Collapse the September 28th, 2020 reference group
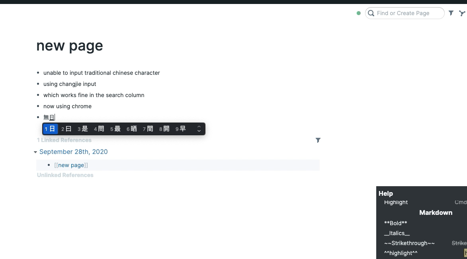467x259 pixels. [35, 152]
